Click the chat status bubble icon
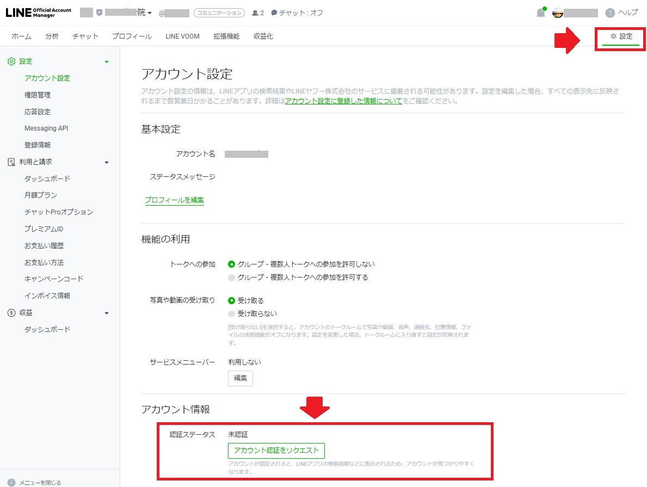647x487 pixels. [274, 13]
